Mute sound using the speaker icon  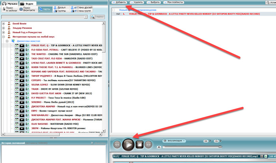[159, 147]
